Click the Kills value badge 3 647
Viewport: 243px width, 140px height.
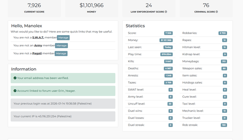(x=169, y=62)
